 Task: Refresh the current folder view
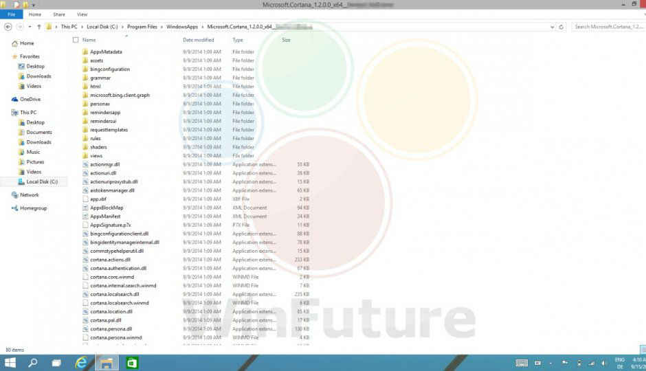(x=561, y=27)
